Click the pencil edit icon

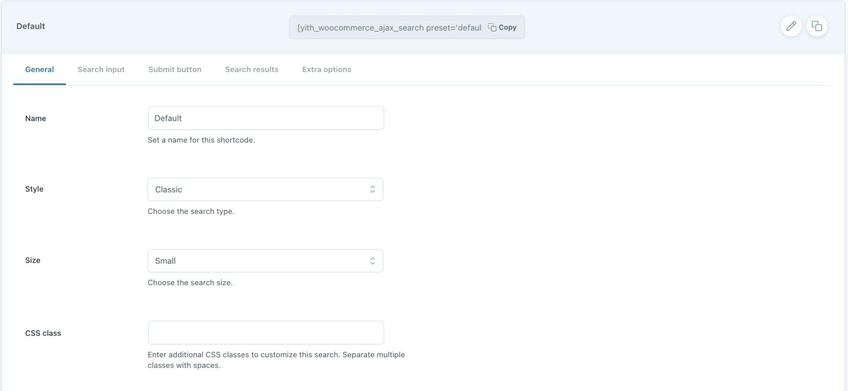coord(791,26)
